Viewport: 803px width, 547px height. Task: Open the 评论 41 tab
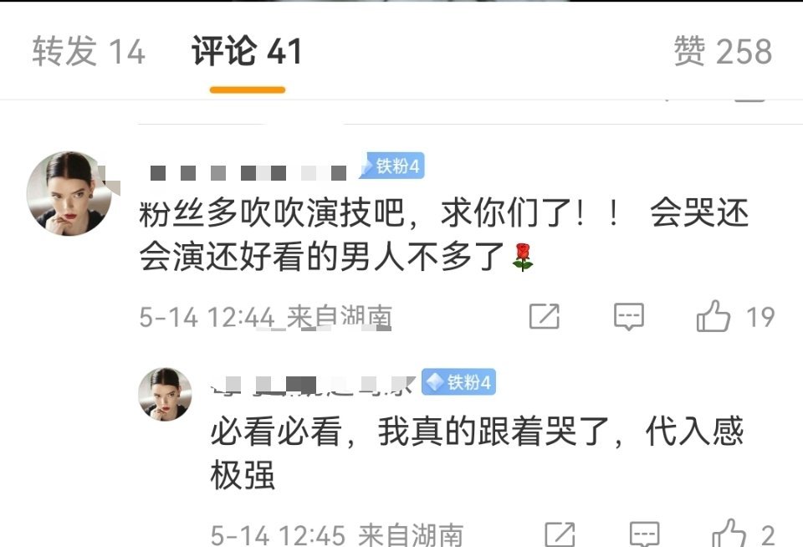pos(247,51)
